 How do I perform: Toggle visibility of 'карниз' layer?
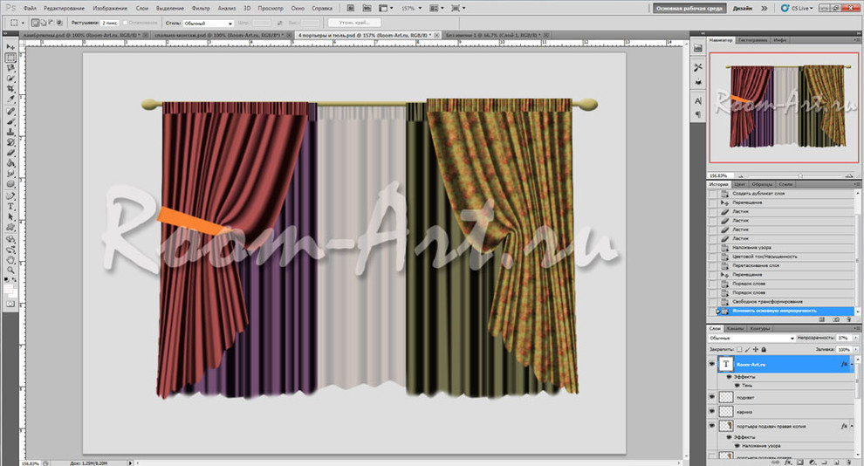(x=713, y=410)
